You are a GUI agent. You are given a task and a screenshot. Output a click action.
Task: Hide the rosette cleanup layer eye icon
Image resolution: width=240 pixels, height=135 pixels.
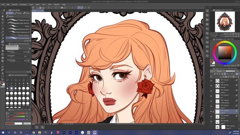pos(211,101)
